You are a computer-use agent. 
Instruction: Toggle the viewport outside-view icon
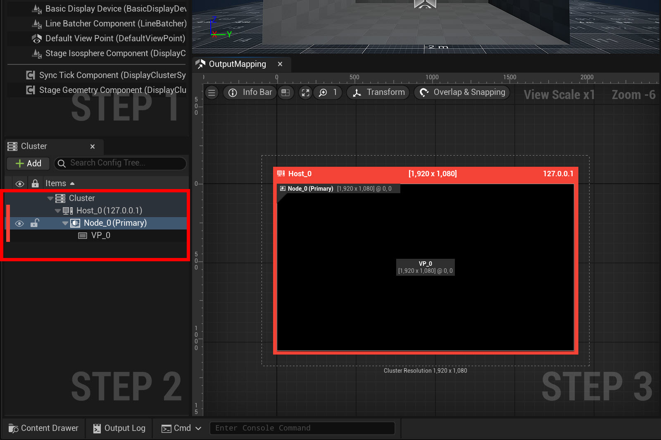tap(285, 92)
